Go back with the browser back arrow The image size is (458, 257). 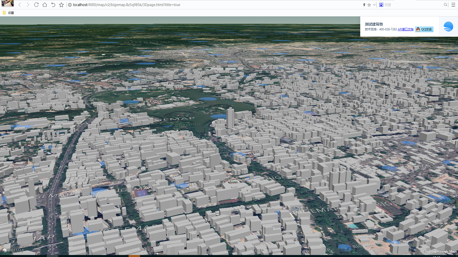(20, 5)
